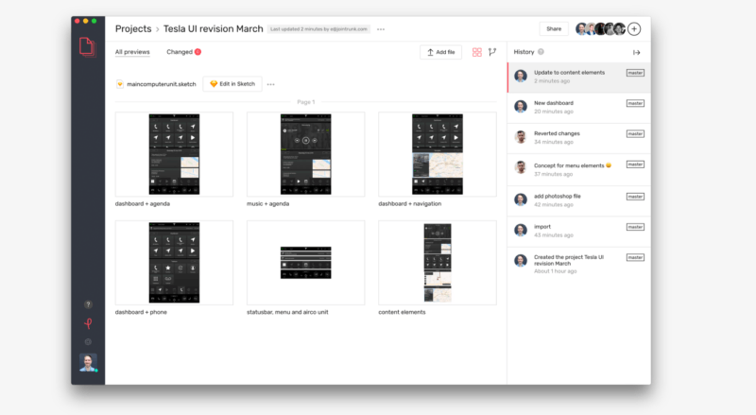Image resolution: width=756 pixels, height=415 pixels.
Task: Click author avatar on Reverted changes entry
Action: pos(521,137)
